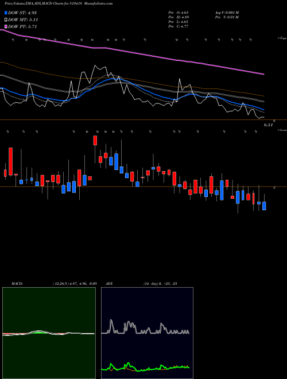This screenshot has height=379, width=287.
Task: Click the white DOW MT legend swatch
Action: (6, 20)
